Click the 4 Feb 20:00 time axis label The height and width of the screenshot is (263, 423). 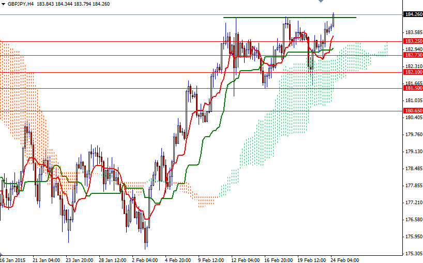[x=178, y=260]
